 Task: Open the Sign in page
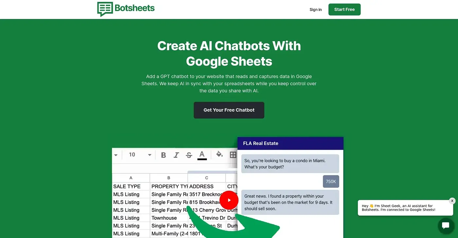click(x=316, y=9)
